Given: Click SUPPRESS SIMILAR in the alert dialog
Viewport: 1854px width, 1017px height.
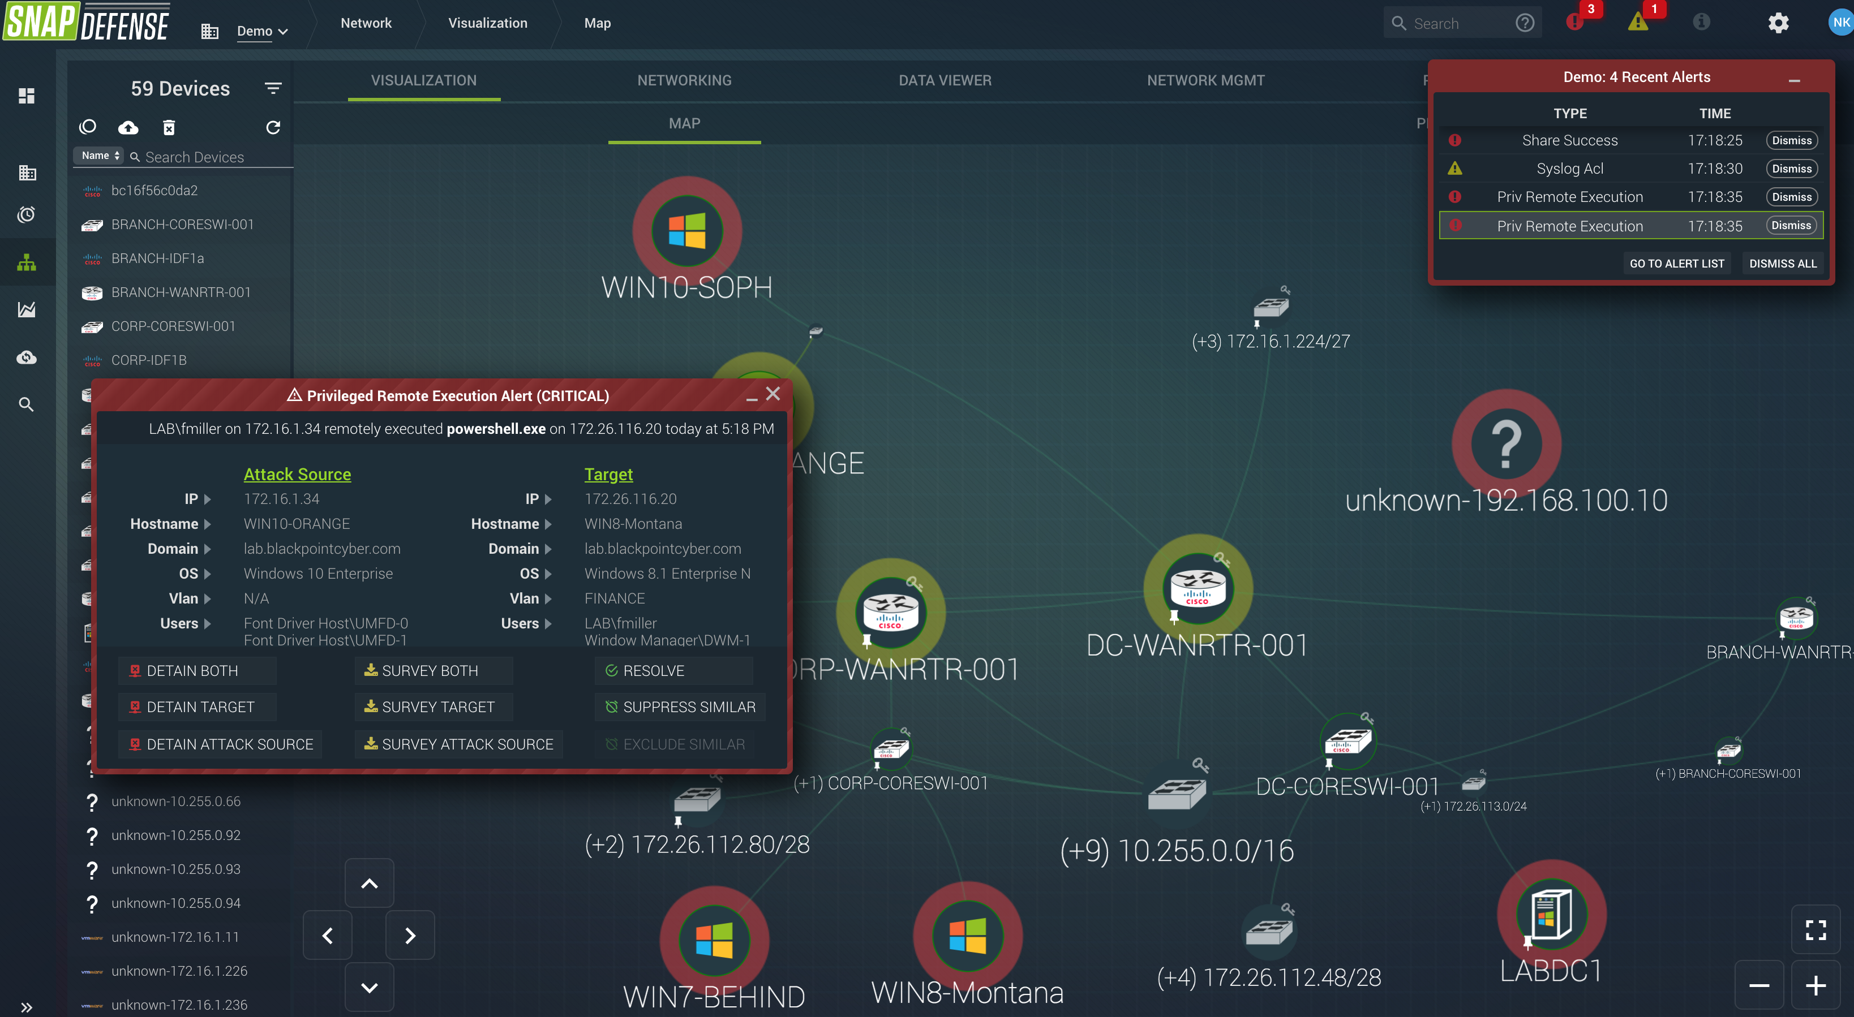Looking at the screenshot, I should [x=680, y=707].
